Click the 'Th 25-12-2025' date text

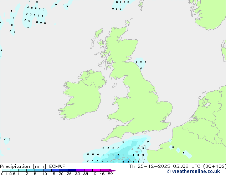[150, 166]
